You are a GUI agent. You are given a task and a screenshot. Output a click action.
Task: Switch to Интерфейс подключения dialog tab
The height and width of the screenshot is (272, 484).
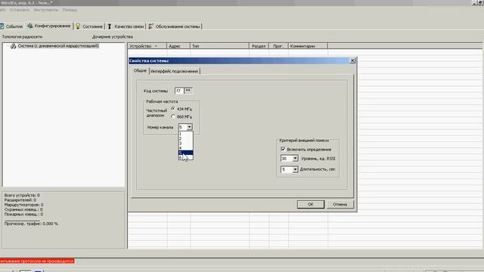click(x=175, y=71)
